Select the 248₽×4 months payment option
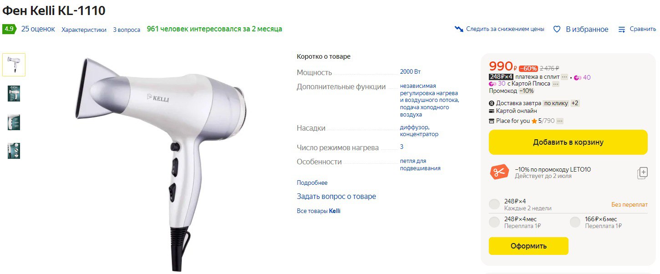Image resolution: width=660 pixels, height=274 pixels. point(494,222)
